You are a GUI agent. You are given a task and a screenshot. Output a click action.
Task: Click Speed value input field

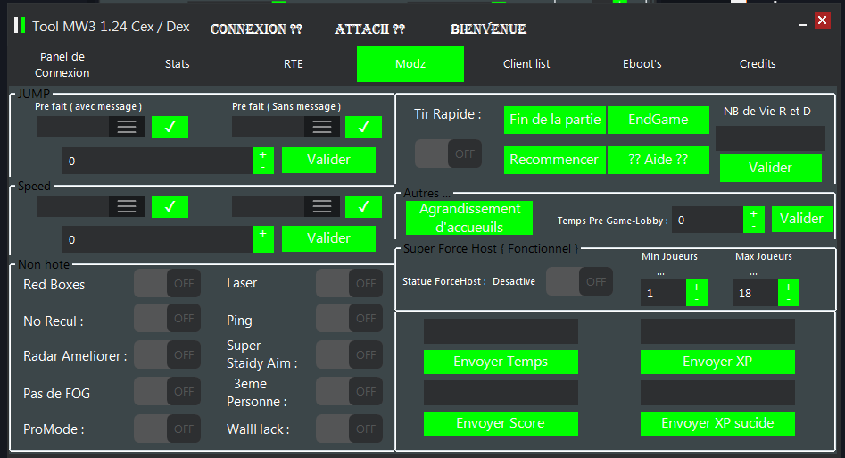[157, 239]
